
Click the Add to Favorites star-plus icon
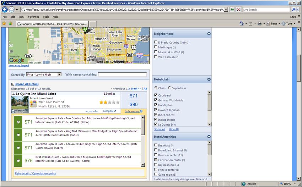point(11,23)
